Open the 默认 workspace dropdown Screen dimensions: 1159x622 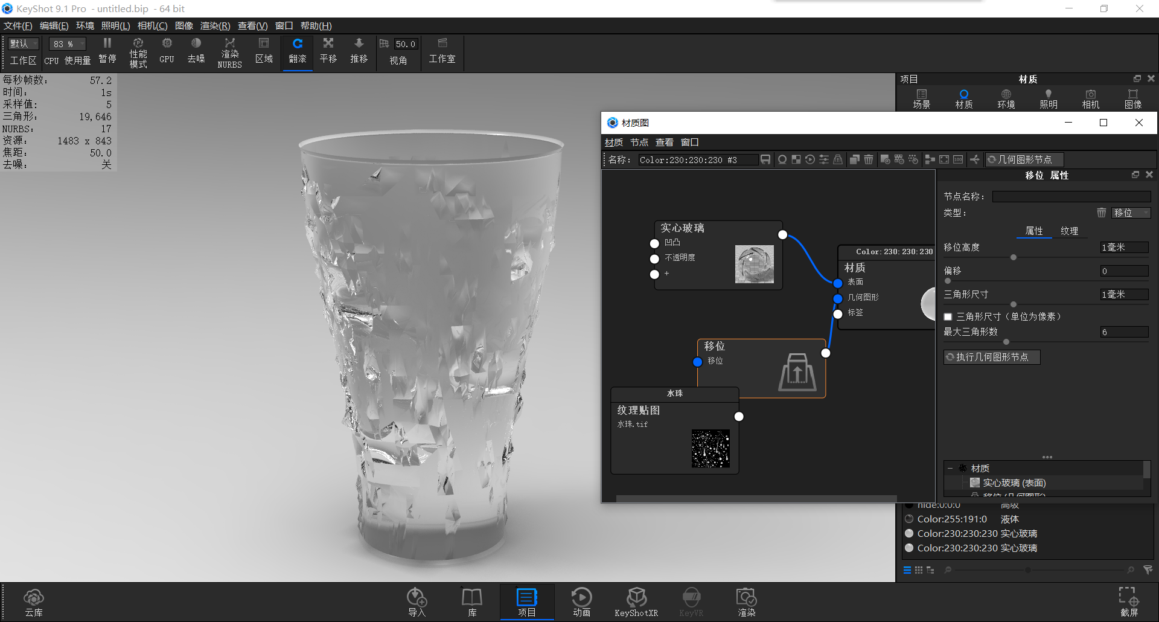point(22,43)
